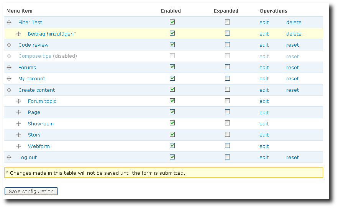This screenshot has width=338, height=208.
Task: Click drag handle beside Log out
Action: [9, 158]
